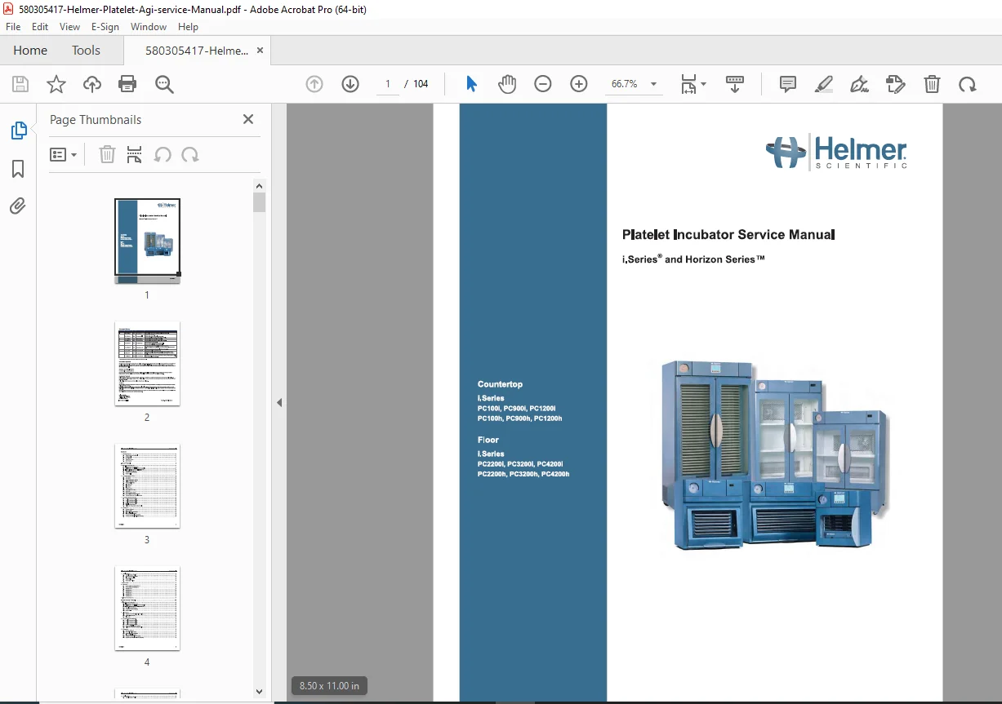Open the View menu
Viewport: 1002px width, 704px height.
pyautogui.click(x=69, y=27)
